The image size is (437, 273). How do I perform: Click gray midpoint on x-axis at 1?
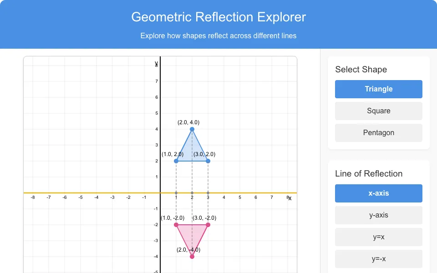pyautogui.click(x=176, y=193)
